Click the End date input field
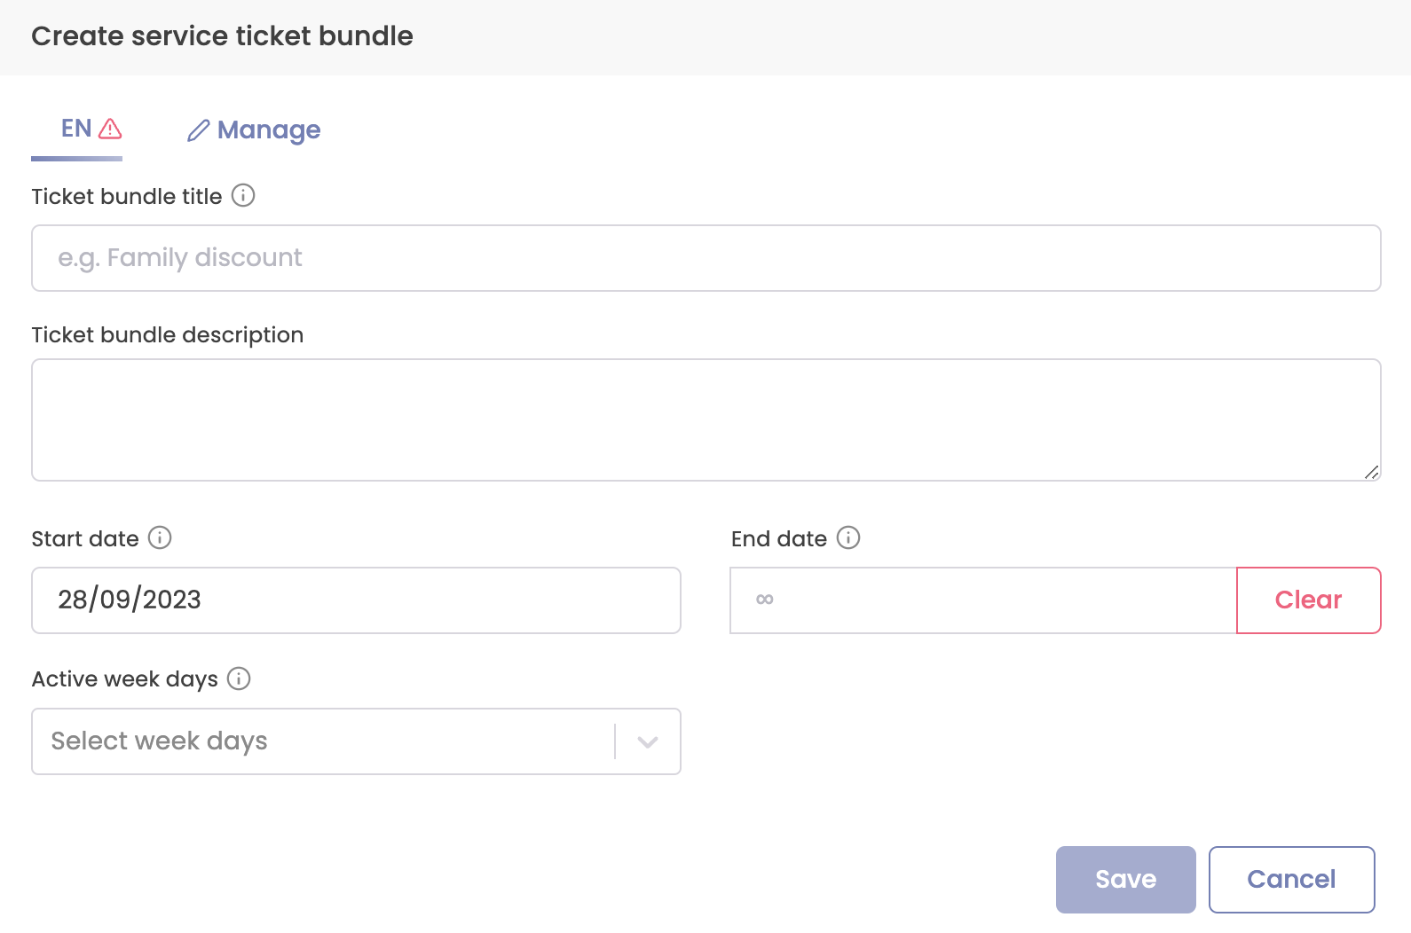1411x933 pixels. 976,600
